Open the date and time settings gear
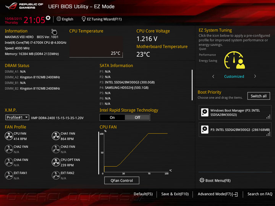Screen dimensions: 275x206 [x=48, y=18]
